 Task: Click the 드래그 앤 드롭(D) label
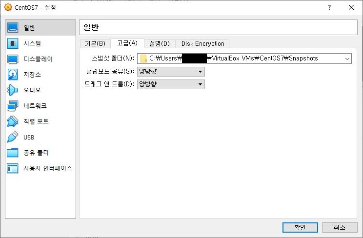point(109,84)
